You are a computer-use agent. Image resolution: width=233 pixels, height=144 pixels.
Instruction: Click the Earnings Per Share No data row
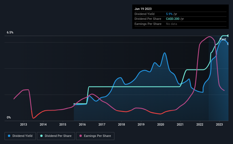(180, 24)
